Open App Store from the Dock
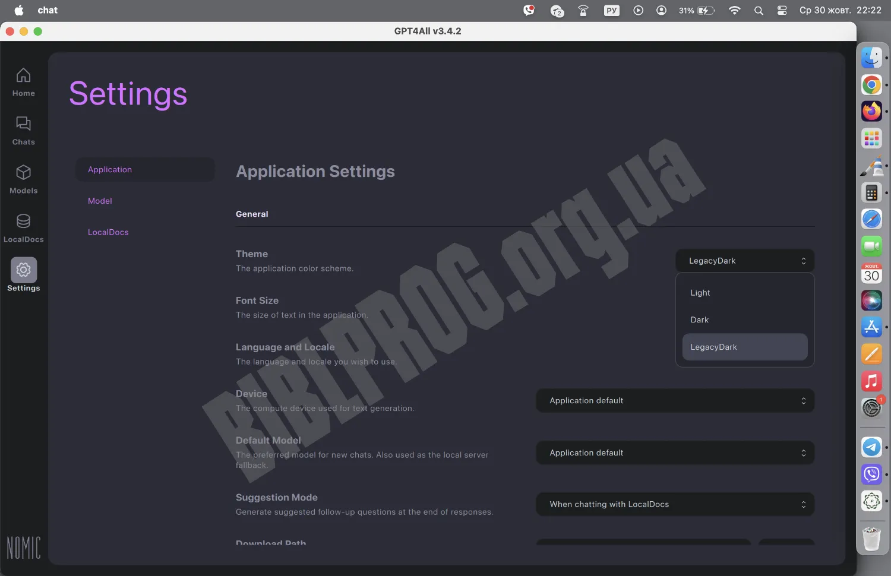891x576 pixels. 871,327
